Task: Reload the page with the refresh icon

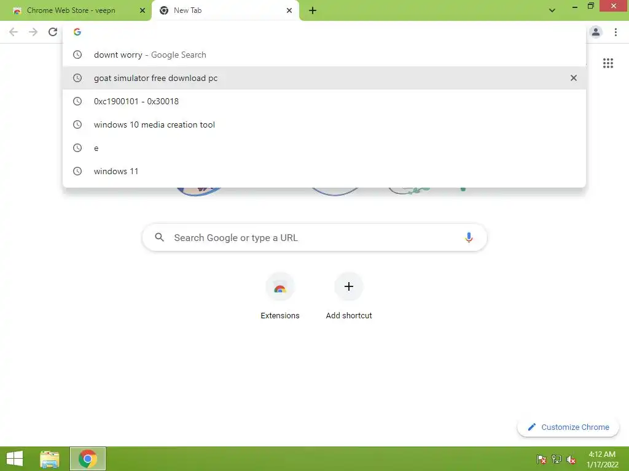Action: [x=53, y=32]
